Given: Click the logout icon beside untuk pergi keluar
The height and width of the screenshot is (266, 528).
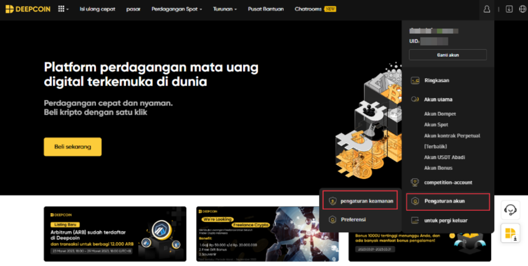Looking at the screenshot, I should point(415,220).
